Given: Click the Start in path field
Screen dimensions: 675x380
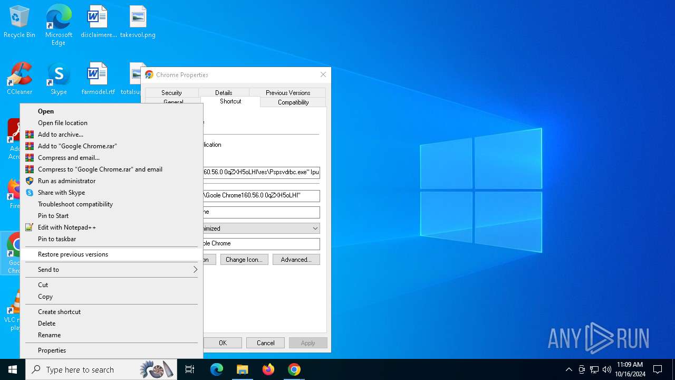Looking at the screenshot, I should (x=261, y=196).
